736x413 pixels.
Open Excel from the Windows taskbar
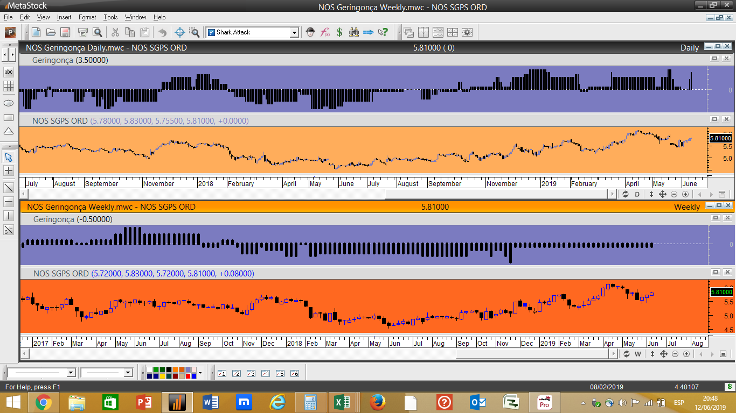point(342,402)
